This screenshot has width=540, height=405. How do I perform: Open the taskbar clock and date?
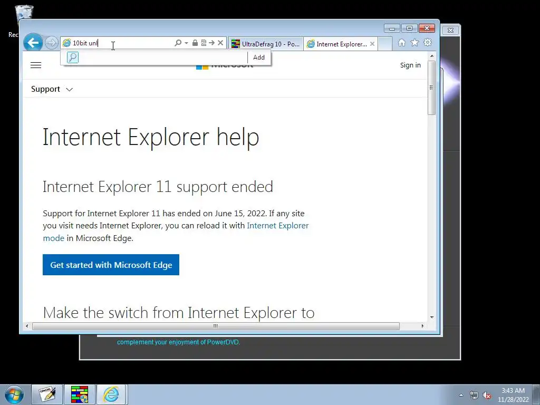[x=513, y=395]
